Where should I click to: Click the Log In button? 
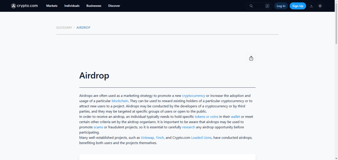tap(281, 6)
